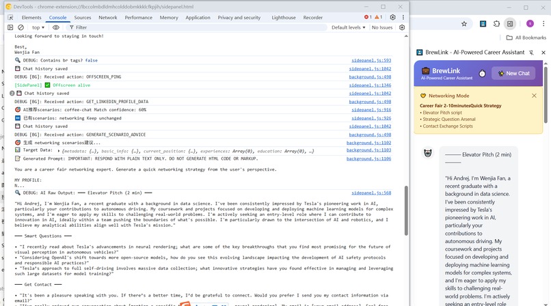Open the DevTools settings gear in the tab bar

(x=393, y=17)
